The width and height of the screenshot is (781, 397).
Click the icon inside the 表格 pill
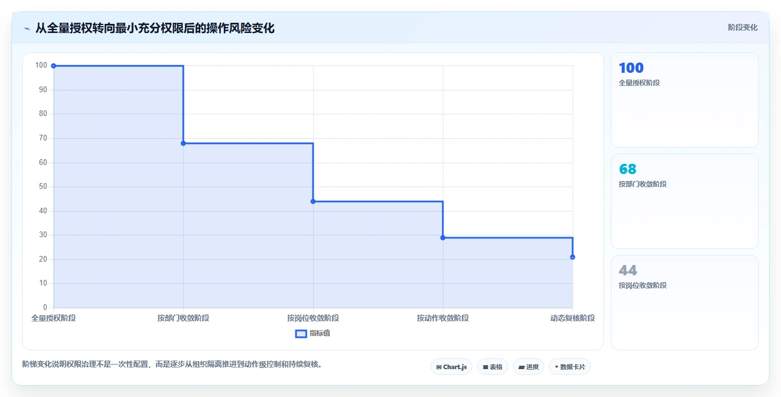click(x=486, y=367)
